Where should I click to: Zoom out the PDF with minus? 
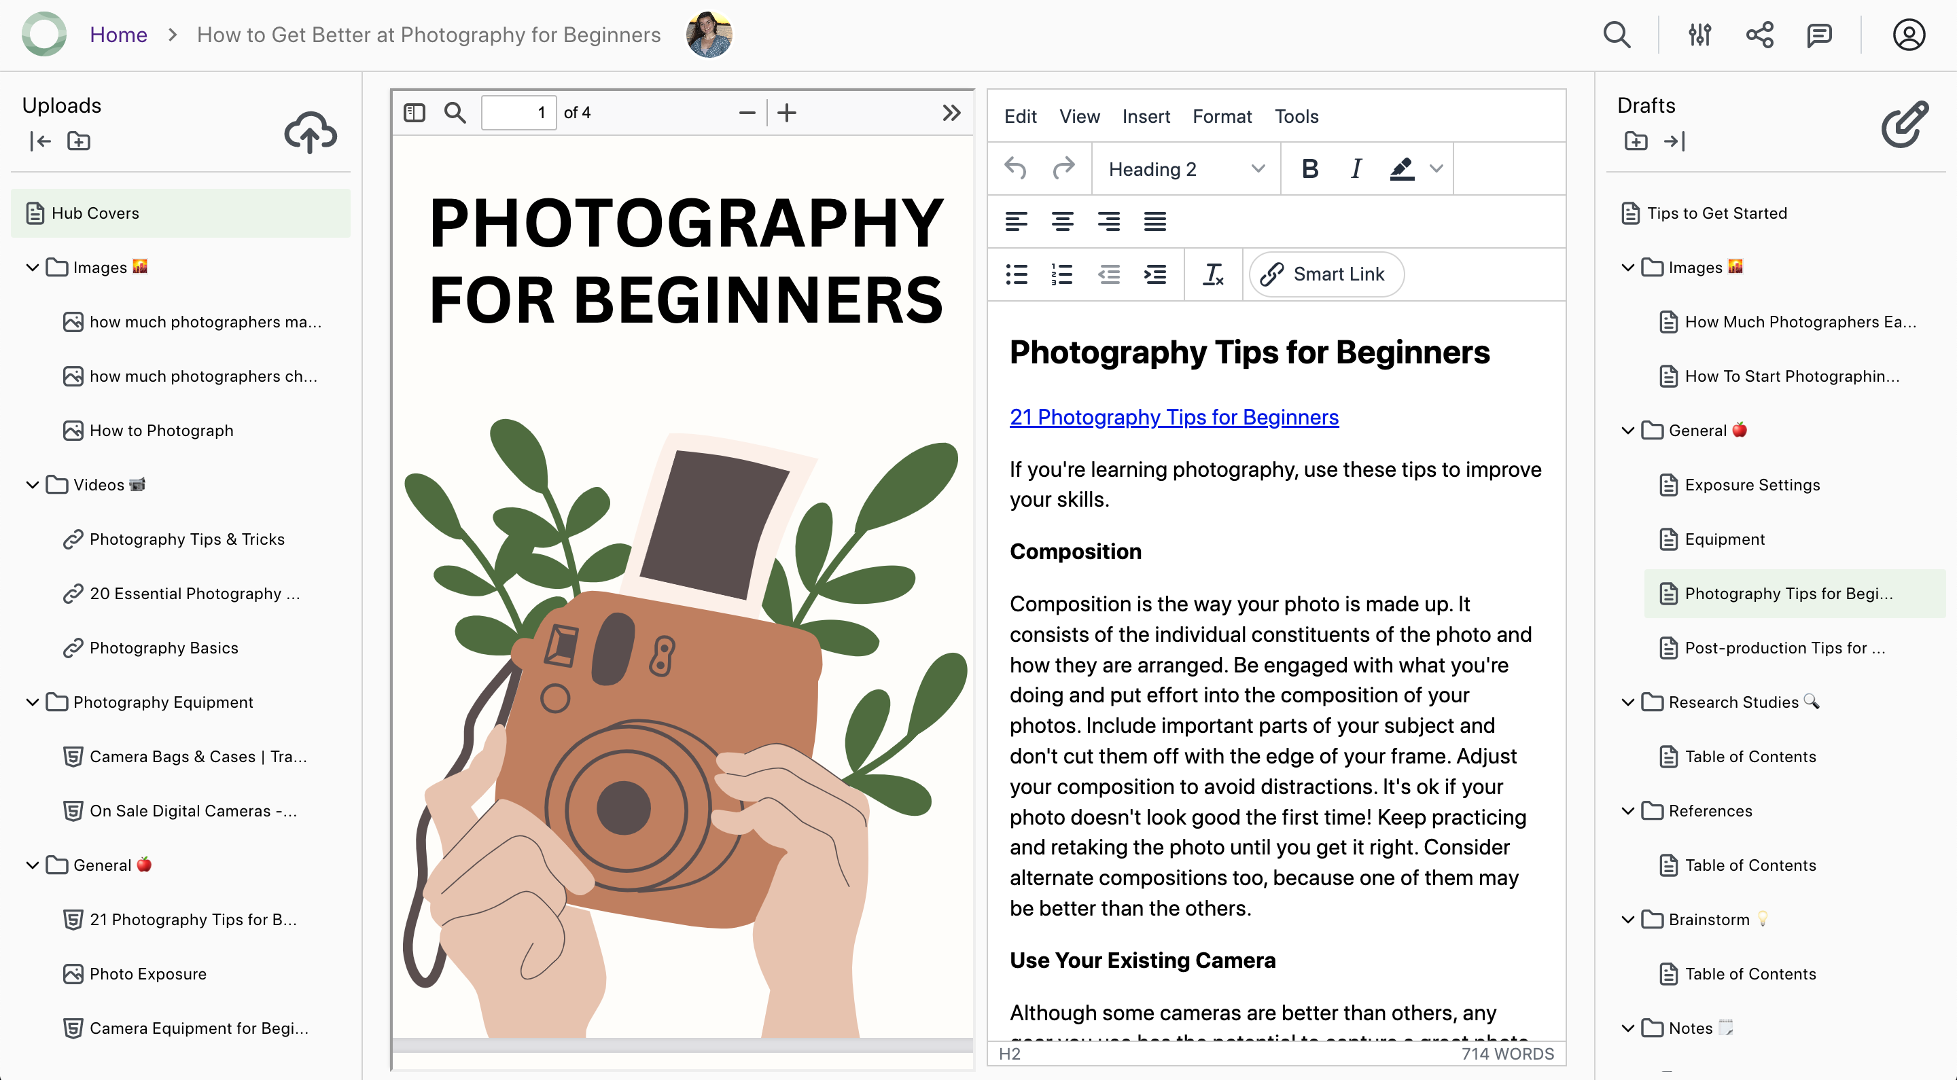[x=747, y=113]
